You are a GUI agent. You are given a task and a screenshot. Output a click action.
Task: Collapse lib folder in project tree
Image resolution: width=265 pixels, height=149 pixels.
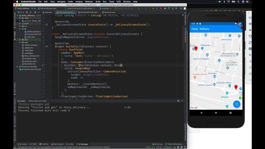(x=20, y=29)
